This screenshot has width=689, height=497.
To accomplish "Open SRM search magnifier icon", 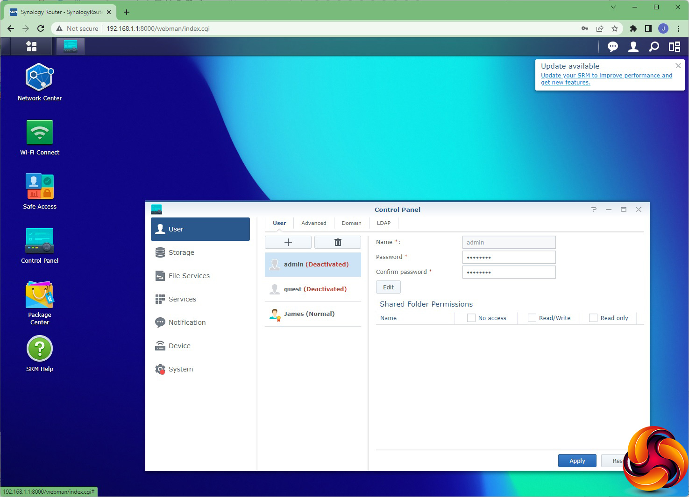I will point(654,47).
